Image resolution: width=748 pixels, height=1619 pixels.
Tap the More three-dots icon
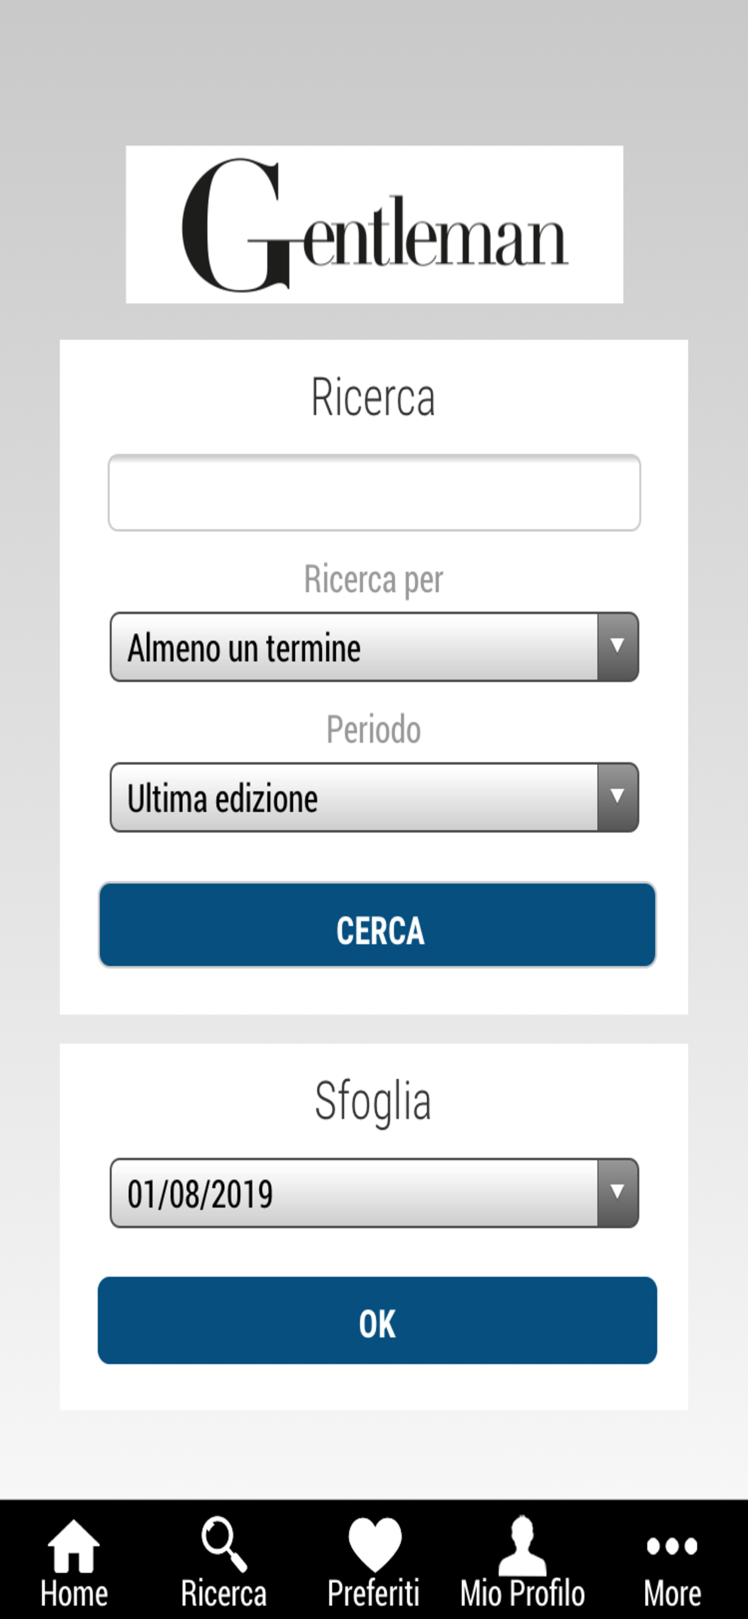coord(672,1546)
